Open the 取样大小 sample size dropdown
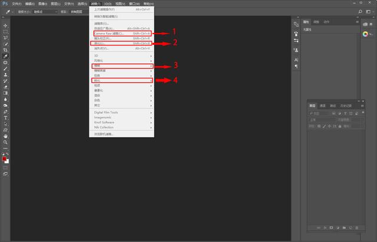Screen dimensions: 377x242 [45, 12]
